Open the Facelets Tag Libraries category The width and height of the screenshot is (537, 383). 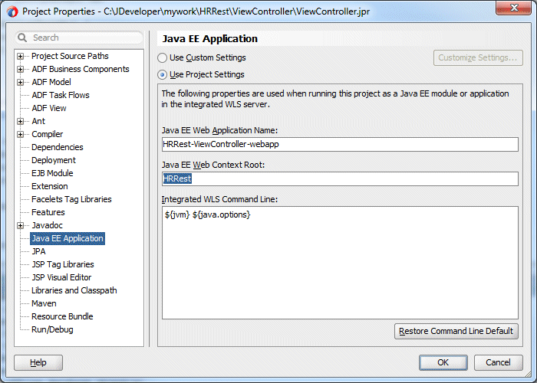pyautogui.click(x=71, y=199)
